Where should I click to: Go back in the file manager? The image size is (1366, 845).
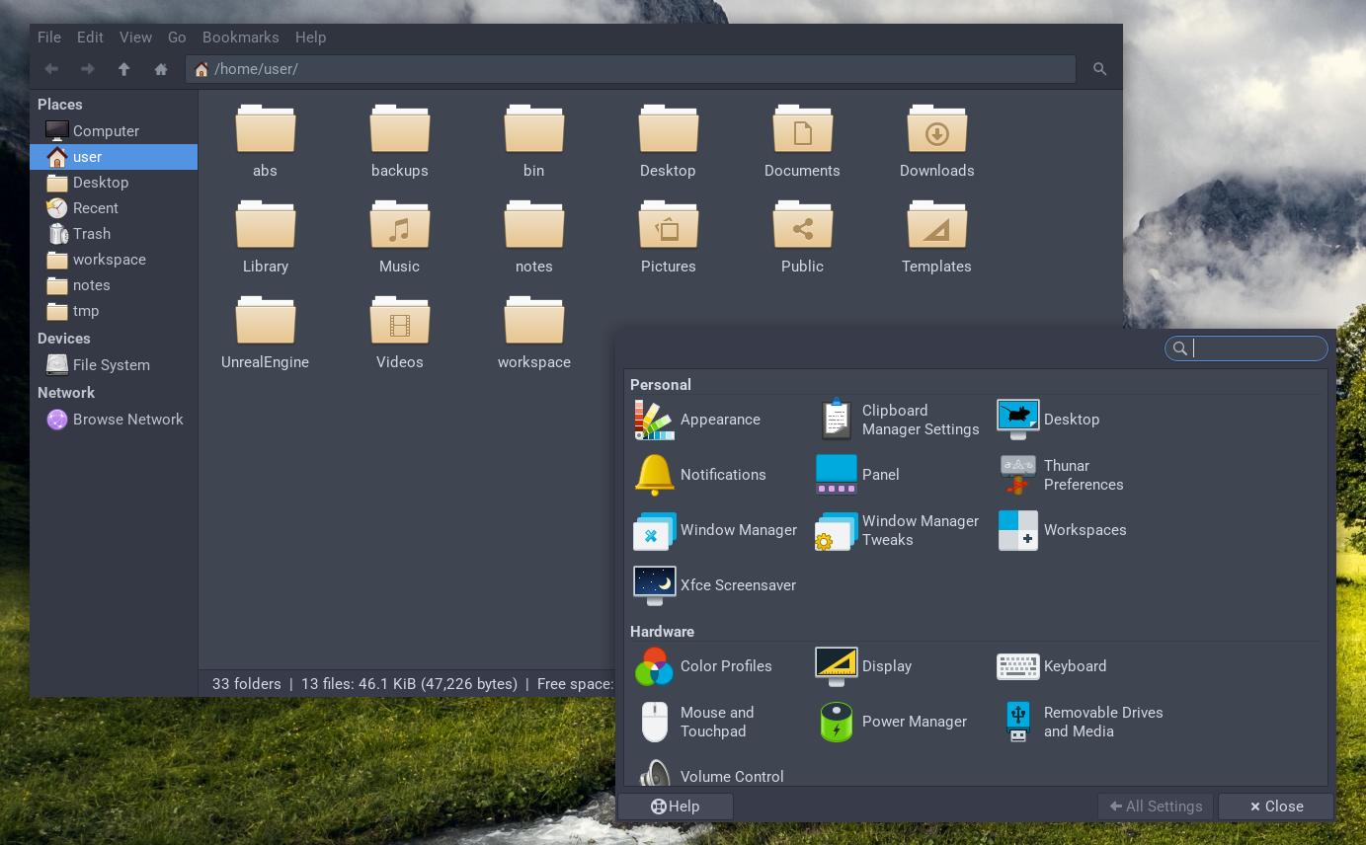51,69
